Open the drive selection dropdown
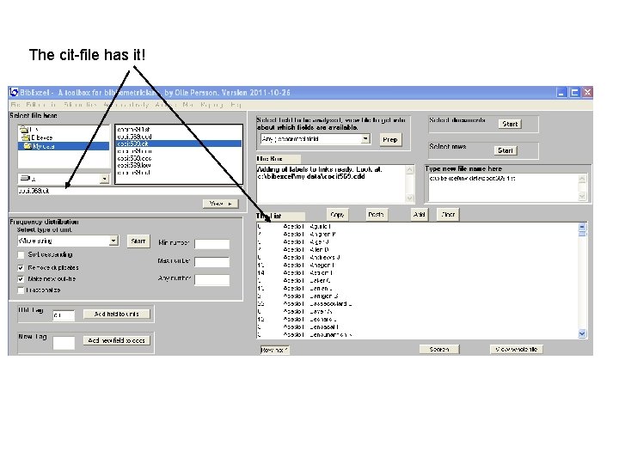 [105, 179]
